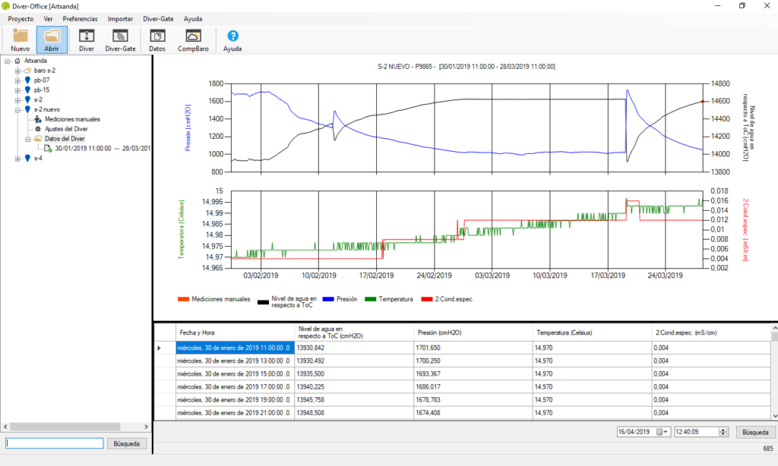Click the Datos del Diver folder icon
Screen dimensions: 778x466
pos(38,139)
